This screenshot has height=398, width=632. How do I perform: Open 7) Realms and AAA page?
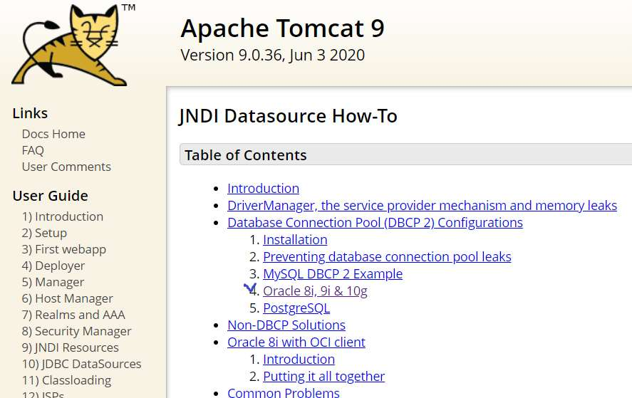click(x=73, y=315)
